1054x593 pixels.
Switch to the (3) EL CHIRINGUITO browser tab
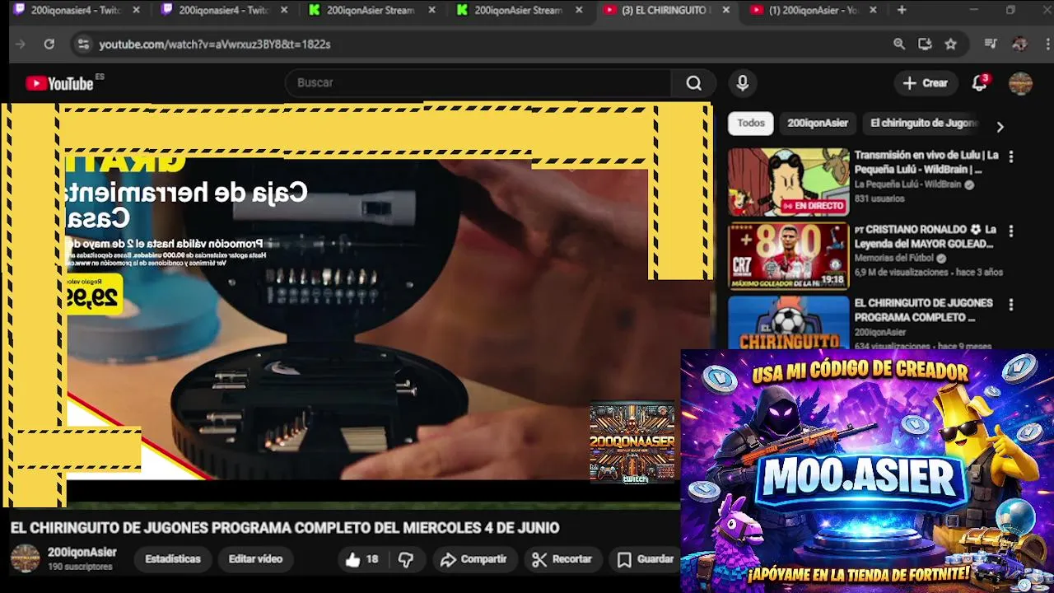(665, 11)
